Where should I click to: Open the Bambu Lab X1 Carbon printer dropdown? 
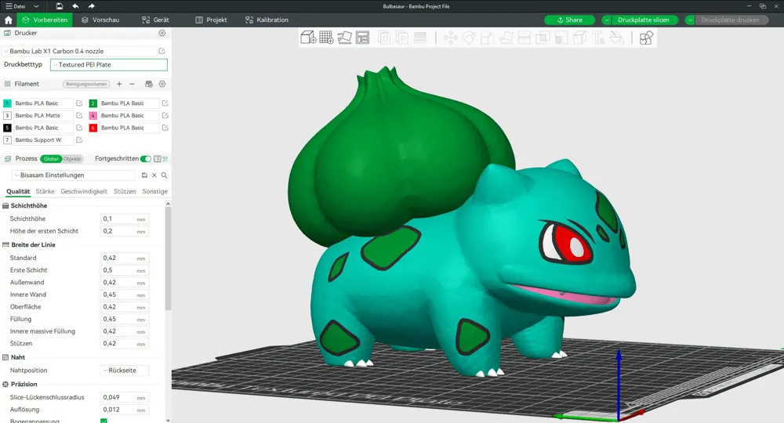point(81,51)
